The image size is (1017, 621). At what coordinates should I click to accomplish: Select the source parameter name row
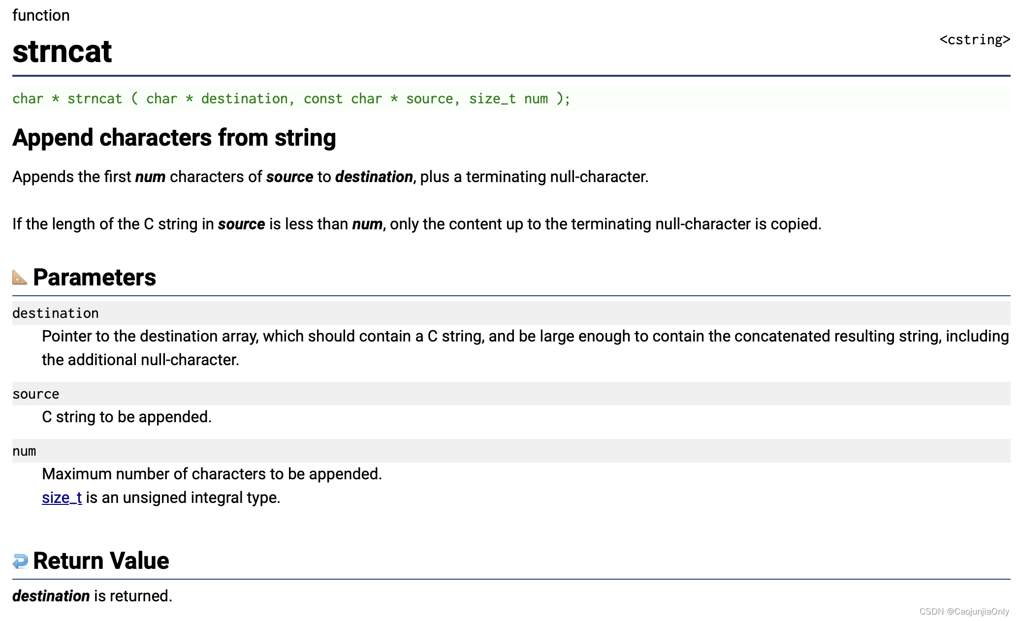[x=511, y=394]
